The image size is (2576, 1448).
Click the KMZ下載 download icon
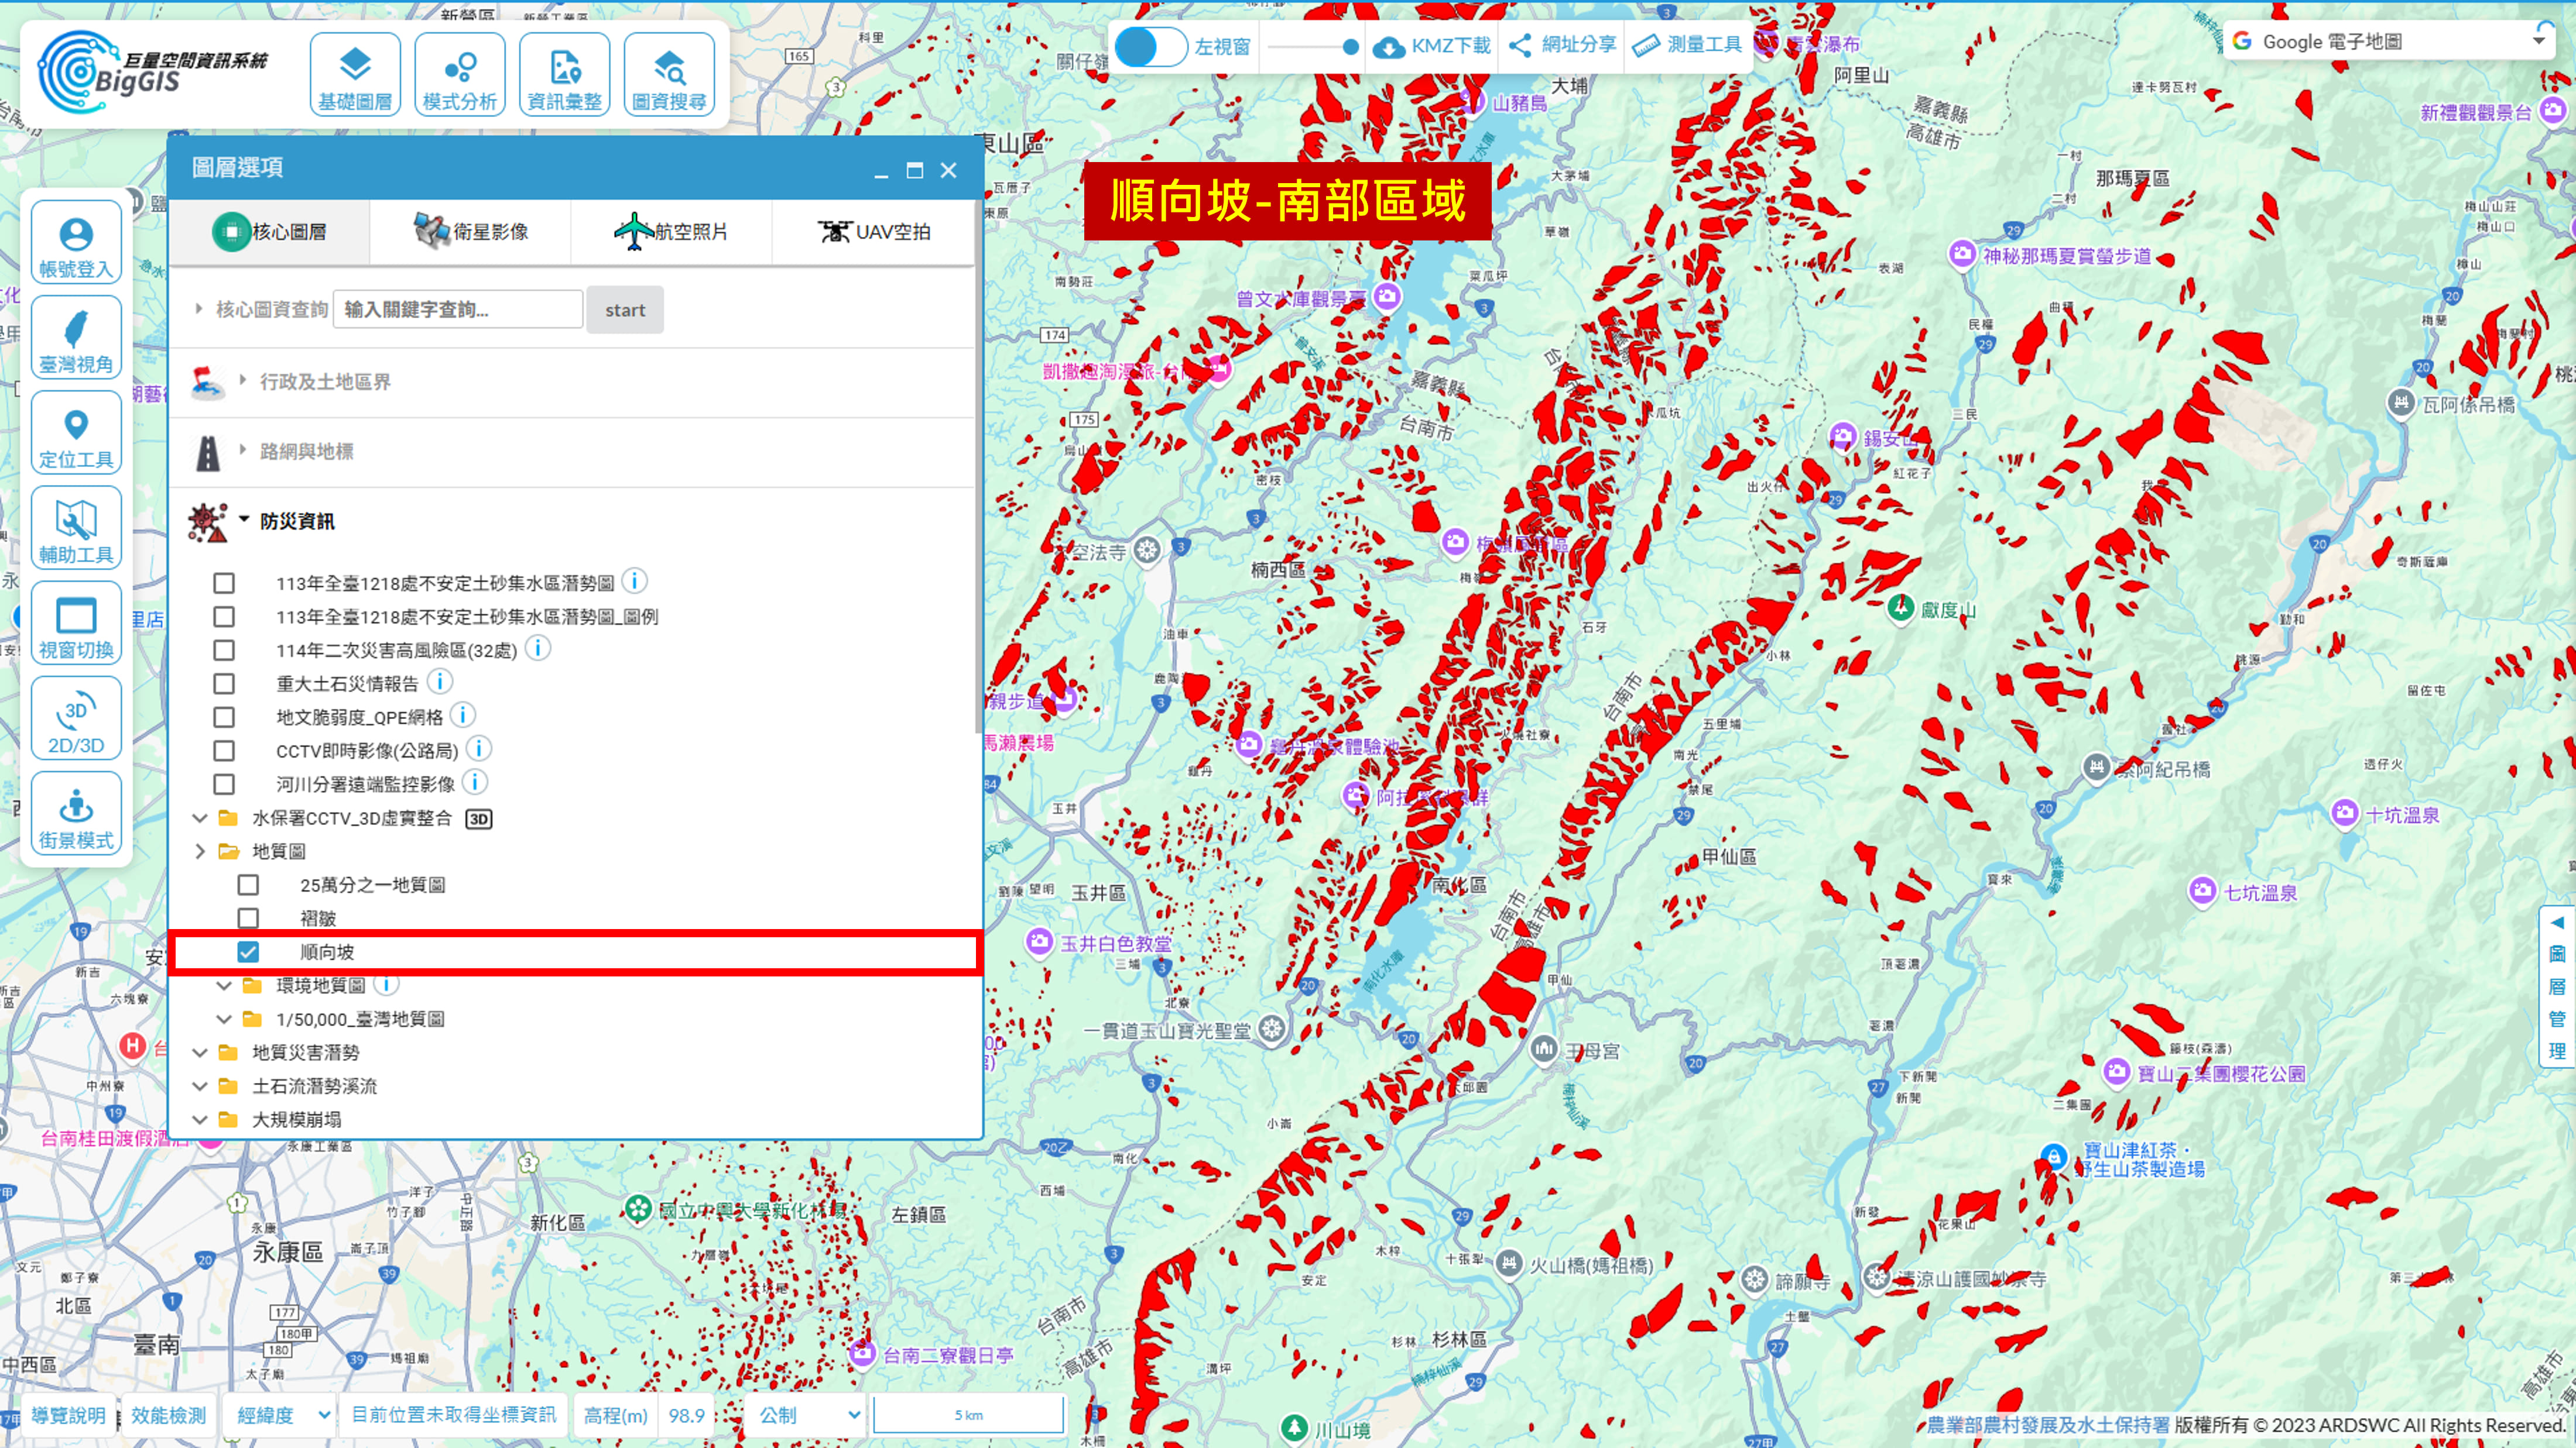click(x=1389, y=47)
